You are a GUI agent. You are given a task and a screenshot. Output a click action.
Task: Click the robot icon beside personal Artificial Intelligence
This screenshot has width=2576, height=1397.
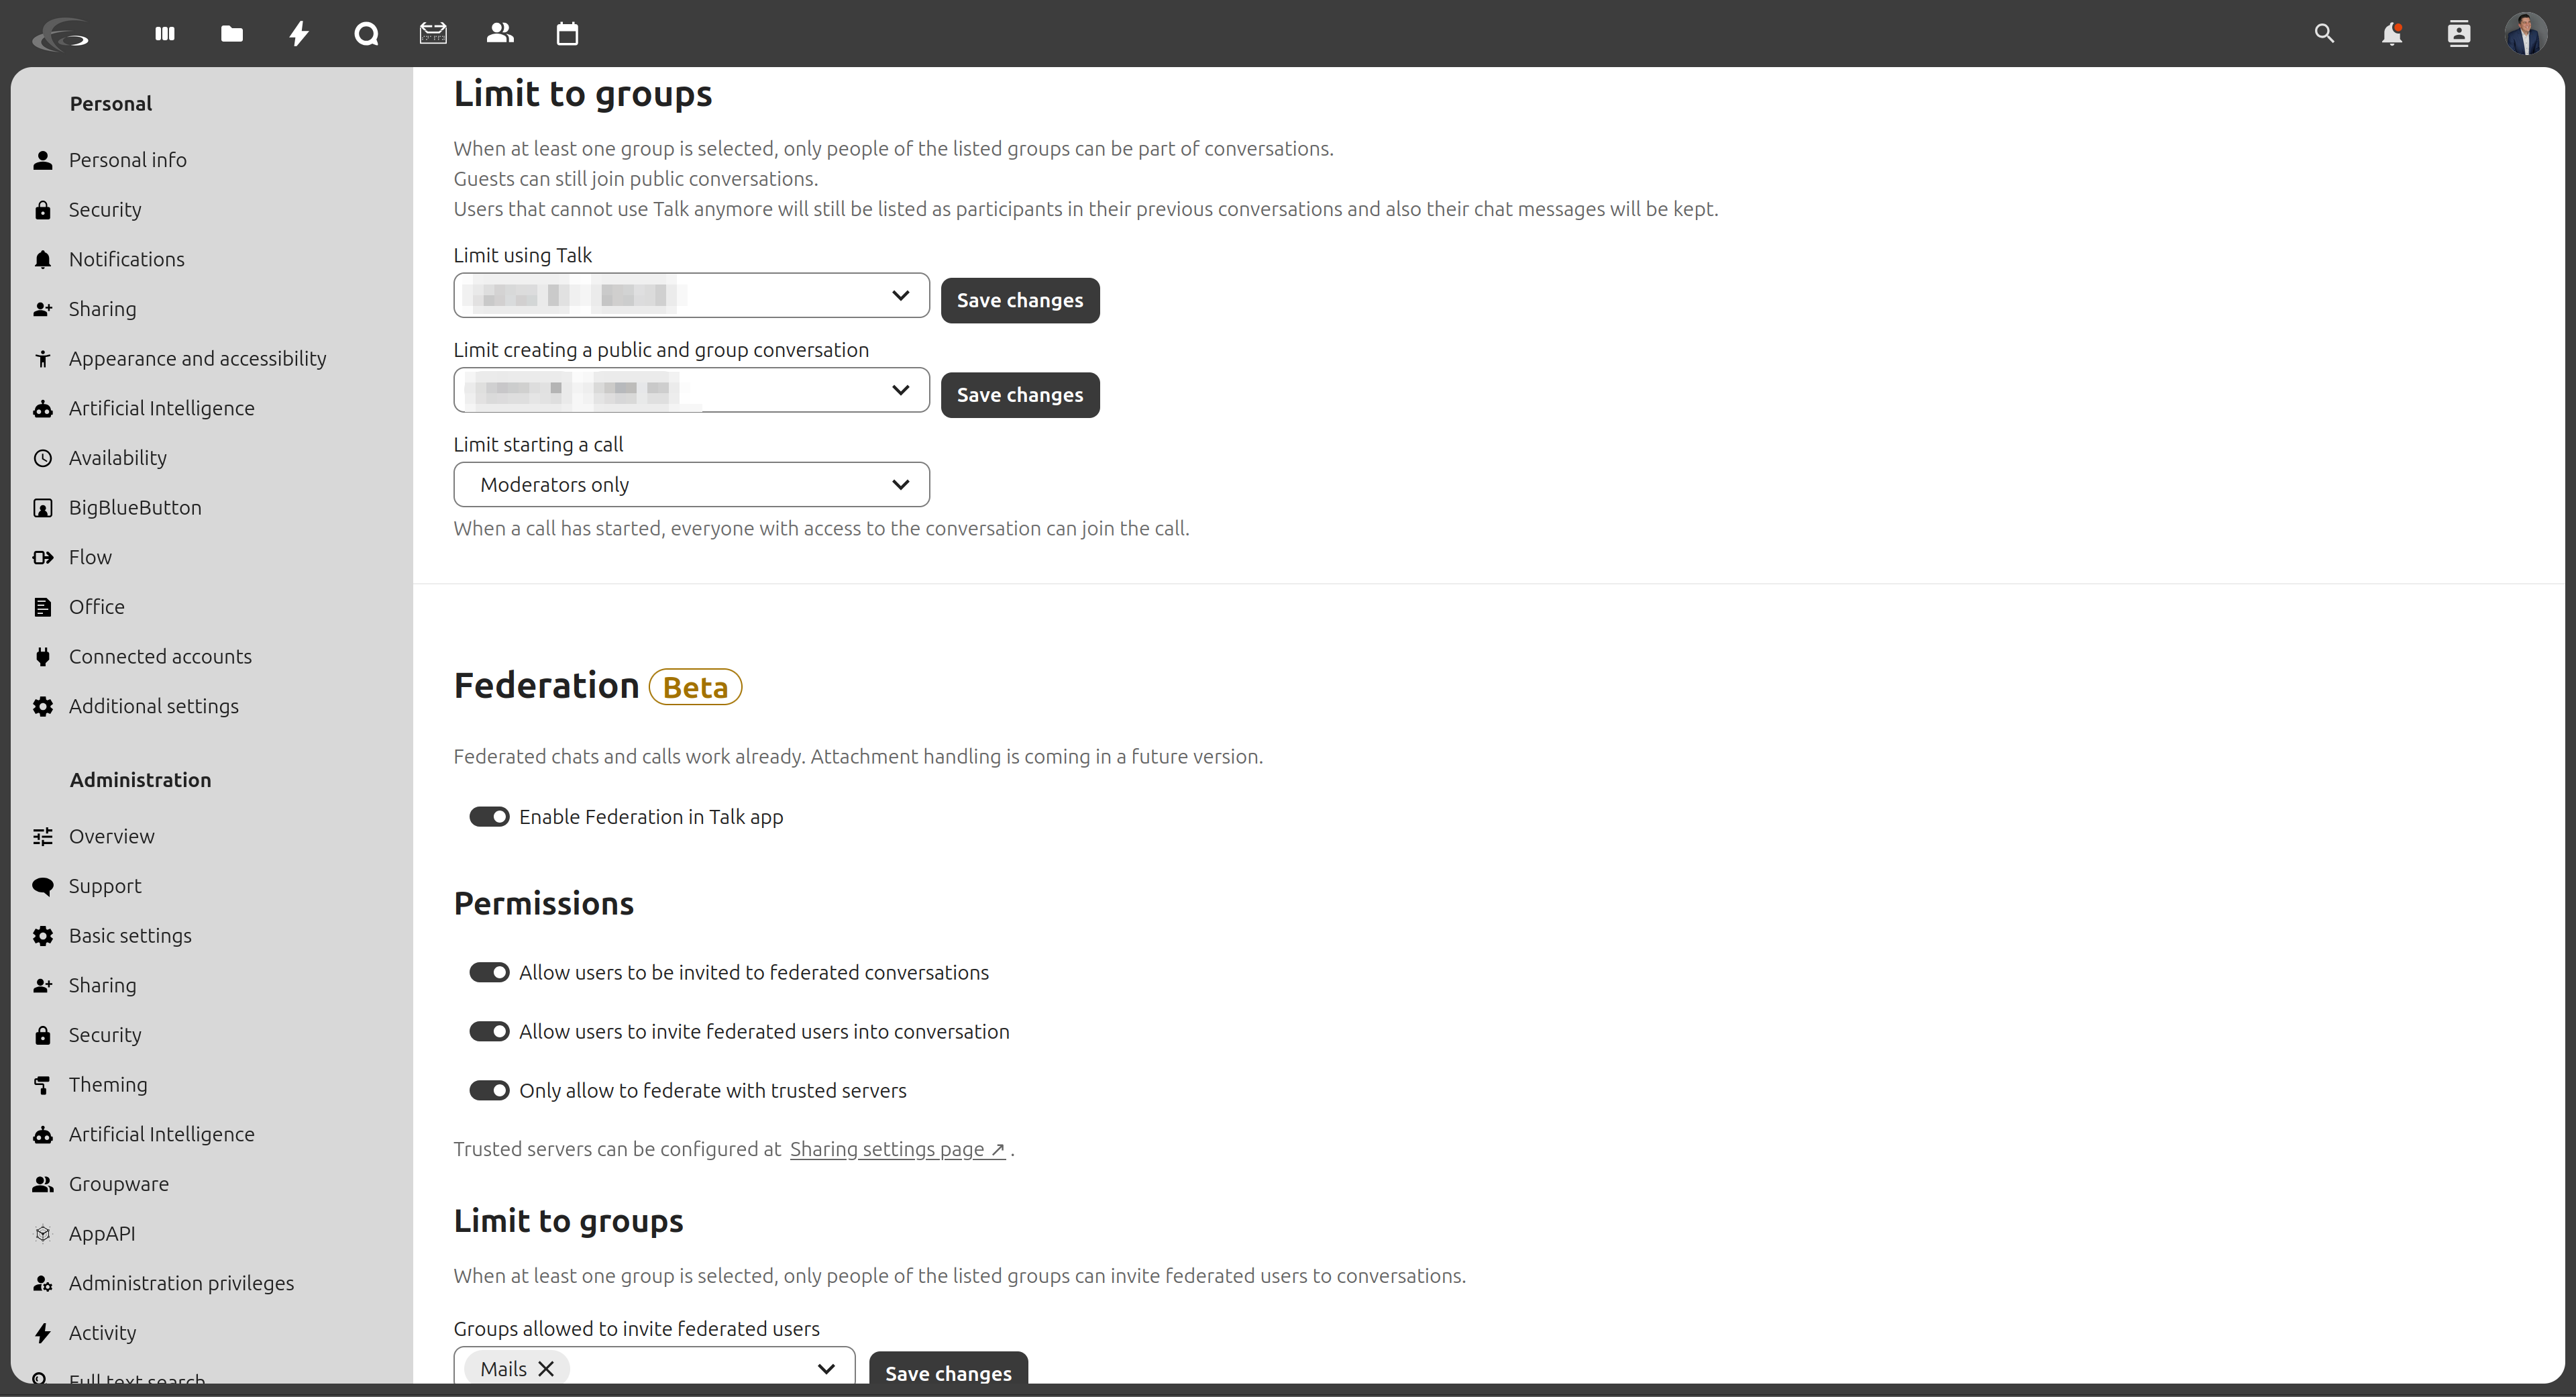pyautogui.click(x=43, y=409)
